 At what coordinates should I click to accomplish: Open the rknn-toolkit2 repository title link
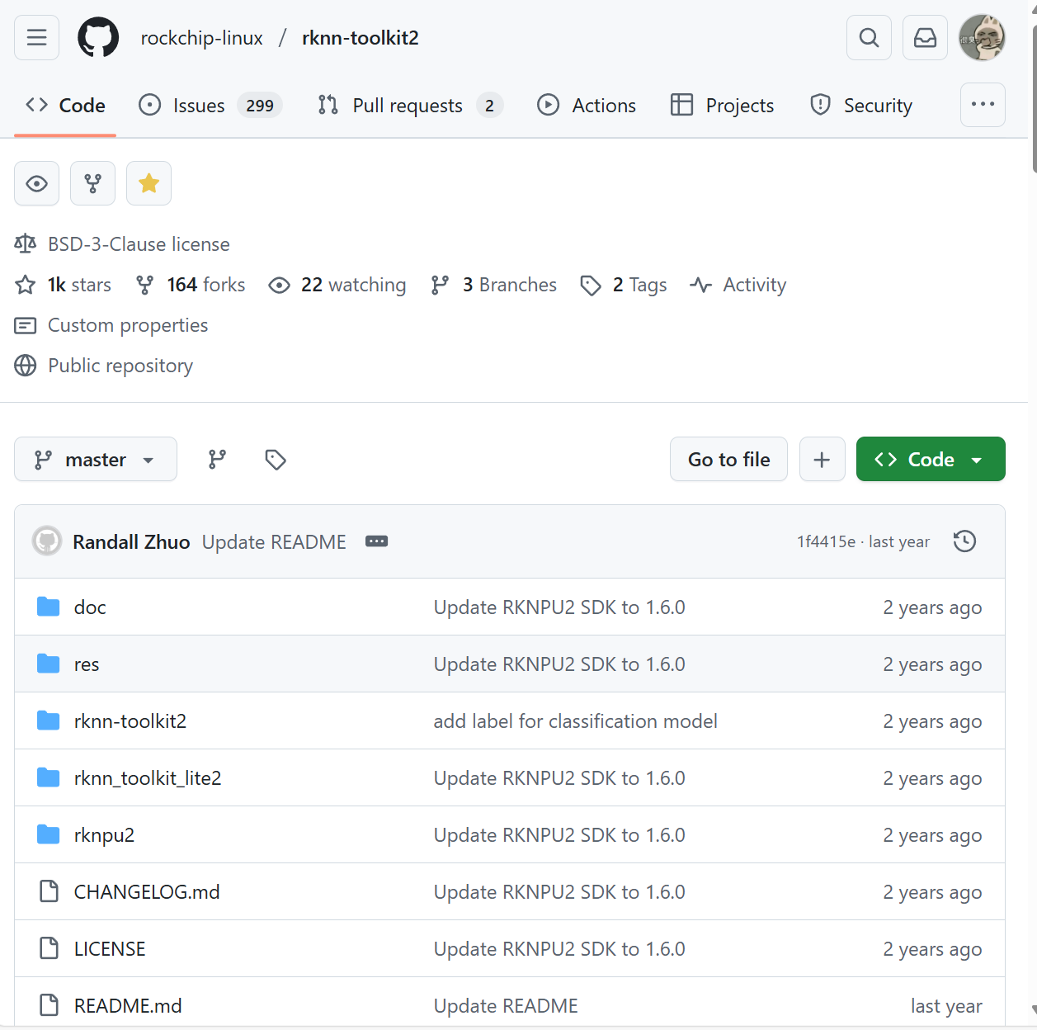[x=361, y=38]
